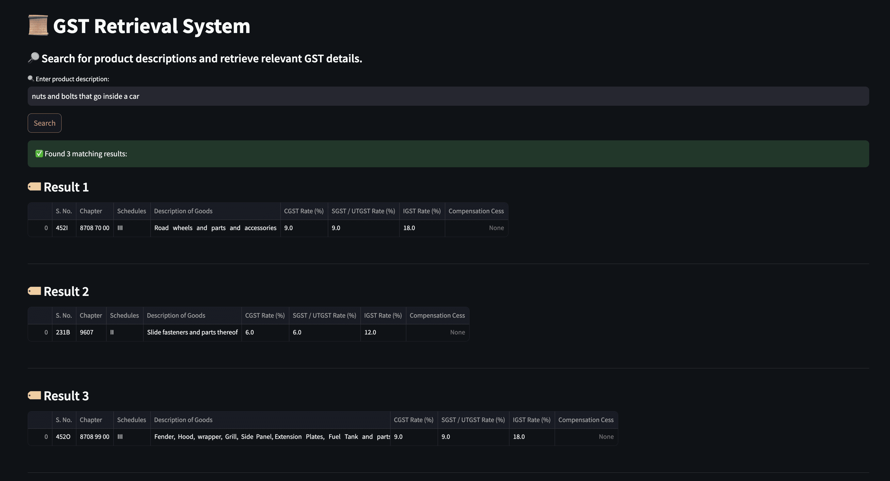Click Result 1 IGST Rate (%) header
The width and height of the screenshot is (890, 481).
pyautogui.click(x=422, y=211)
